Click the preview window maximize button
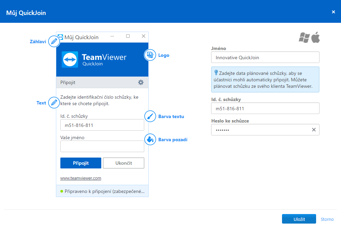The image size is (341, 228). coord(128,36)
